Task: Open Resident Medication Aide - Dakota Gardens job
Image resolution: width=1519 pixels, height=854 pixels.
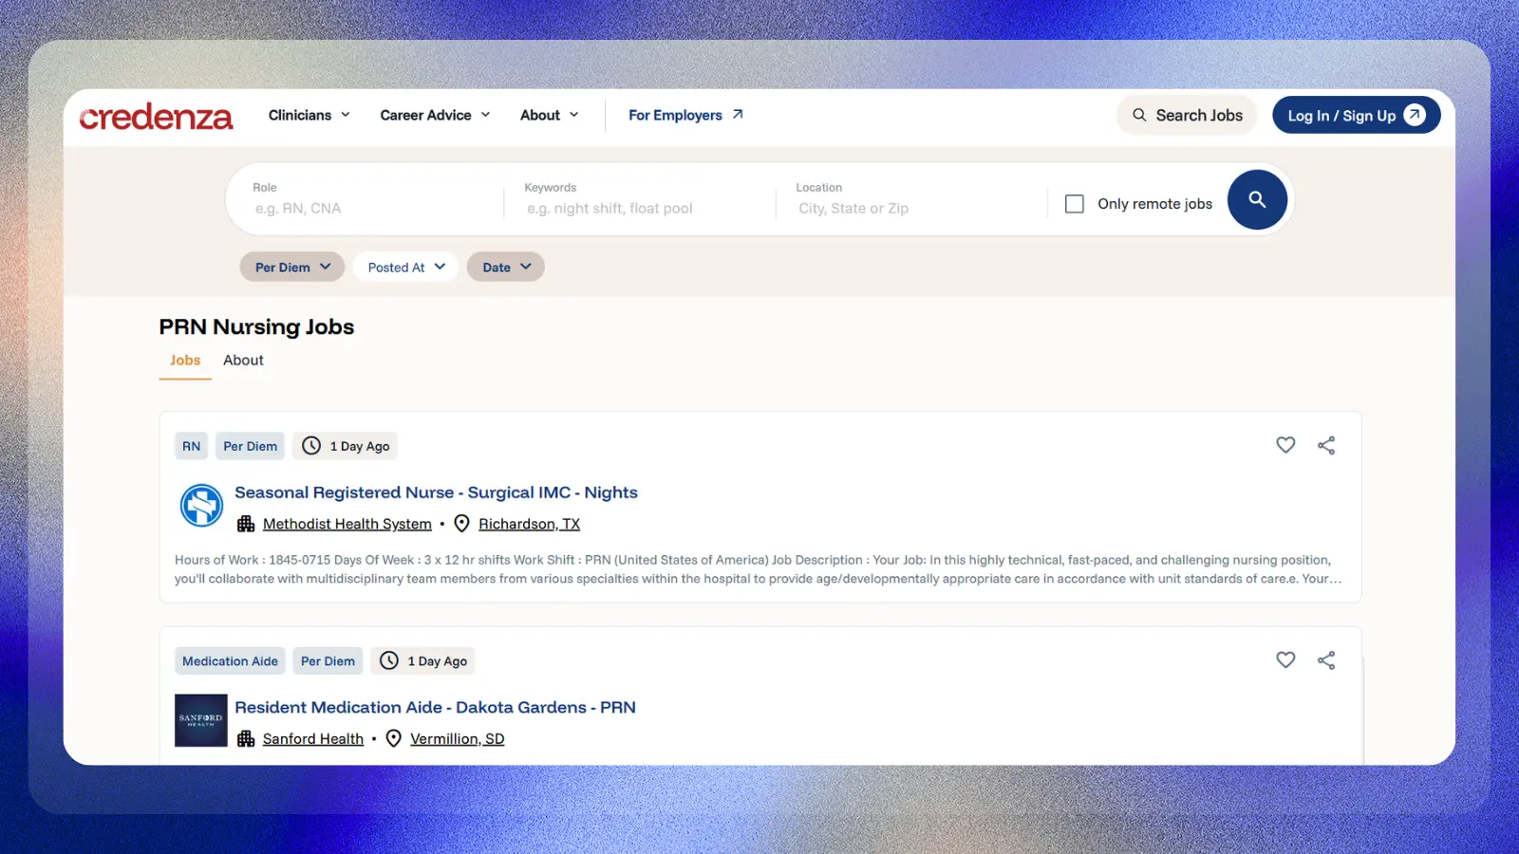Action: click(435, 707)
